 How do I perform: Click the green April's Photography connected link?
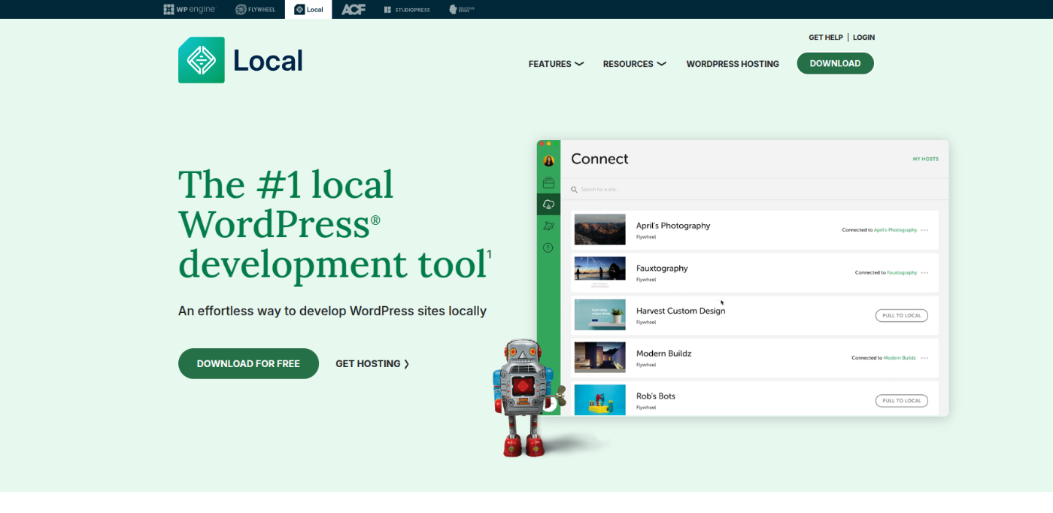pos(895,230)
